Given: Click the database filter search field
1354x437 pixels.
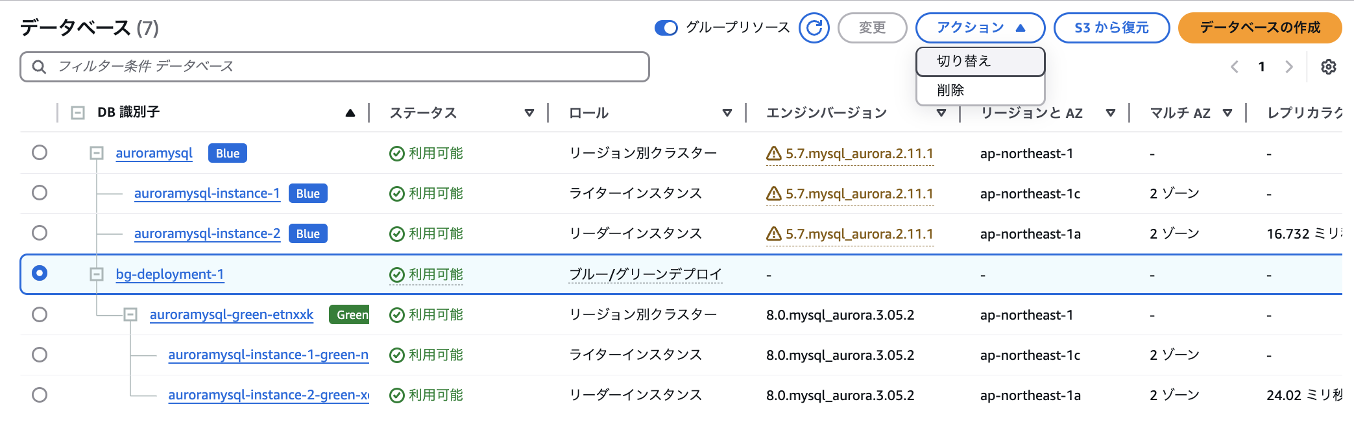Looking at the screenshot, I should click(x=344, y=67).
